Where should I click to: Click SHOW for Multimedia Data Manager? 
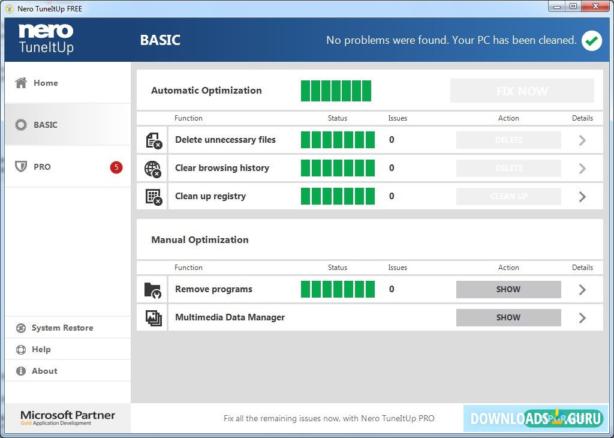[508, 318]
